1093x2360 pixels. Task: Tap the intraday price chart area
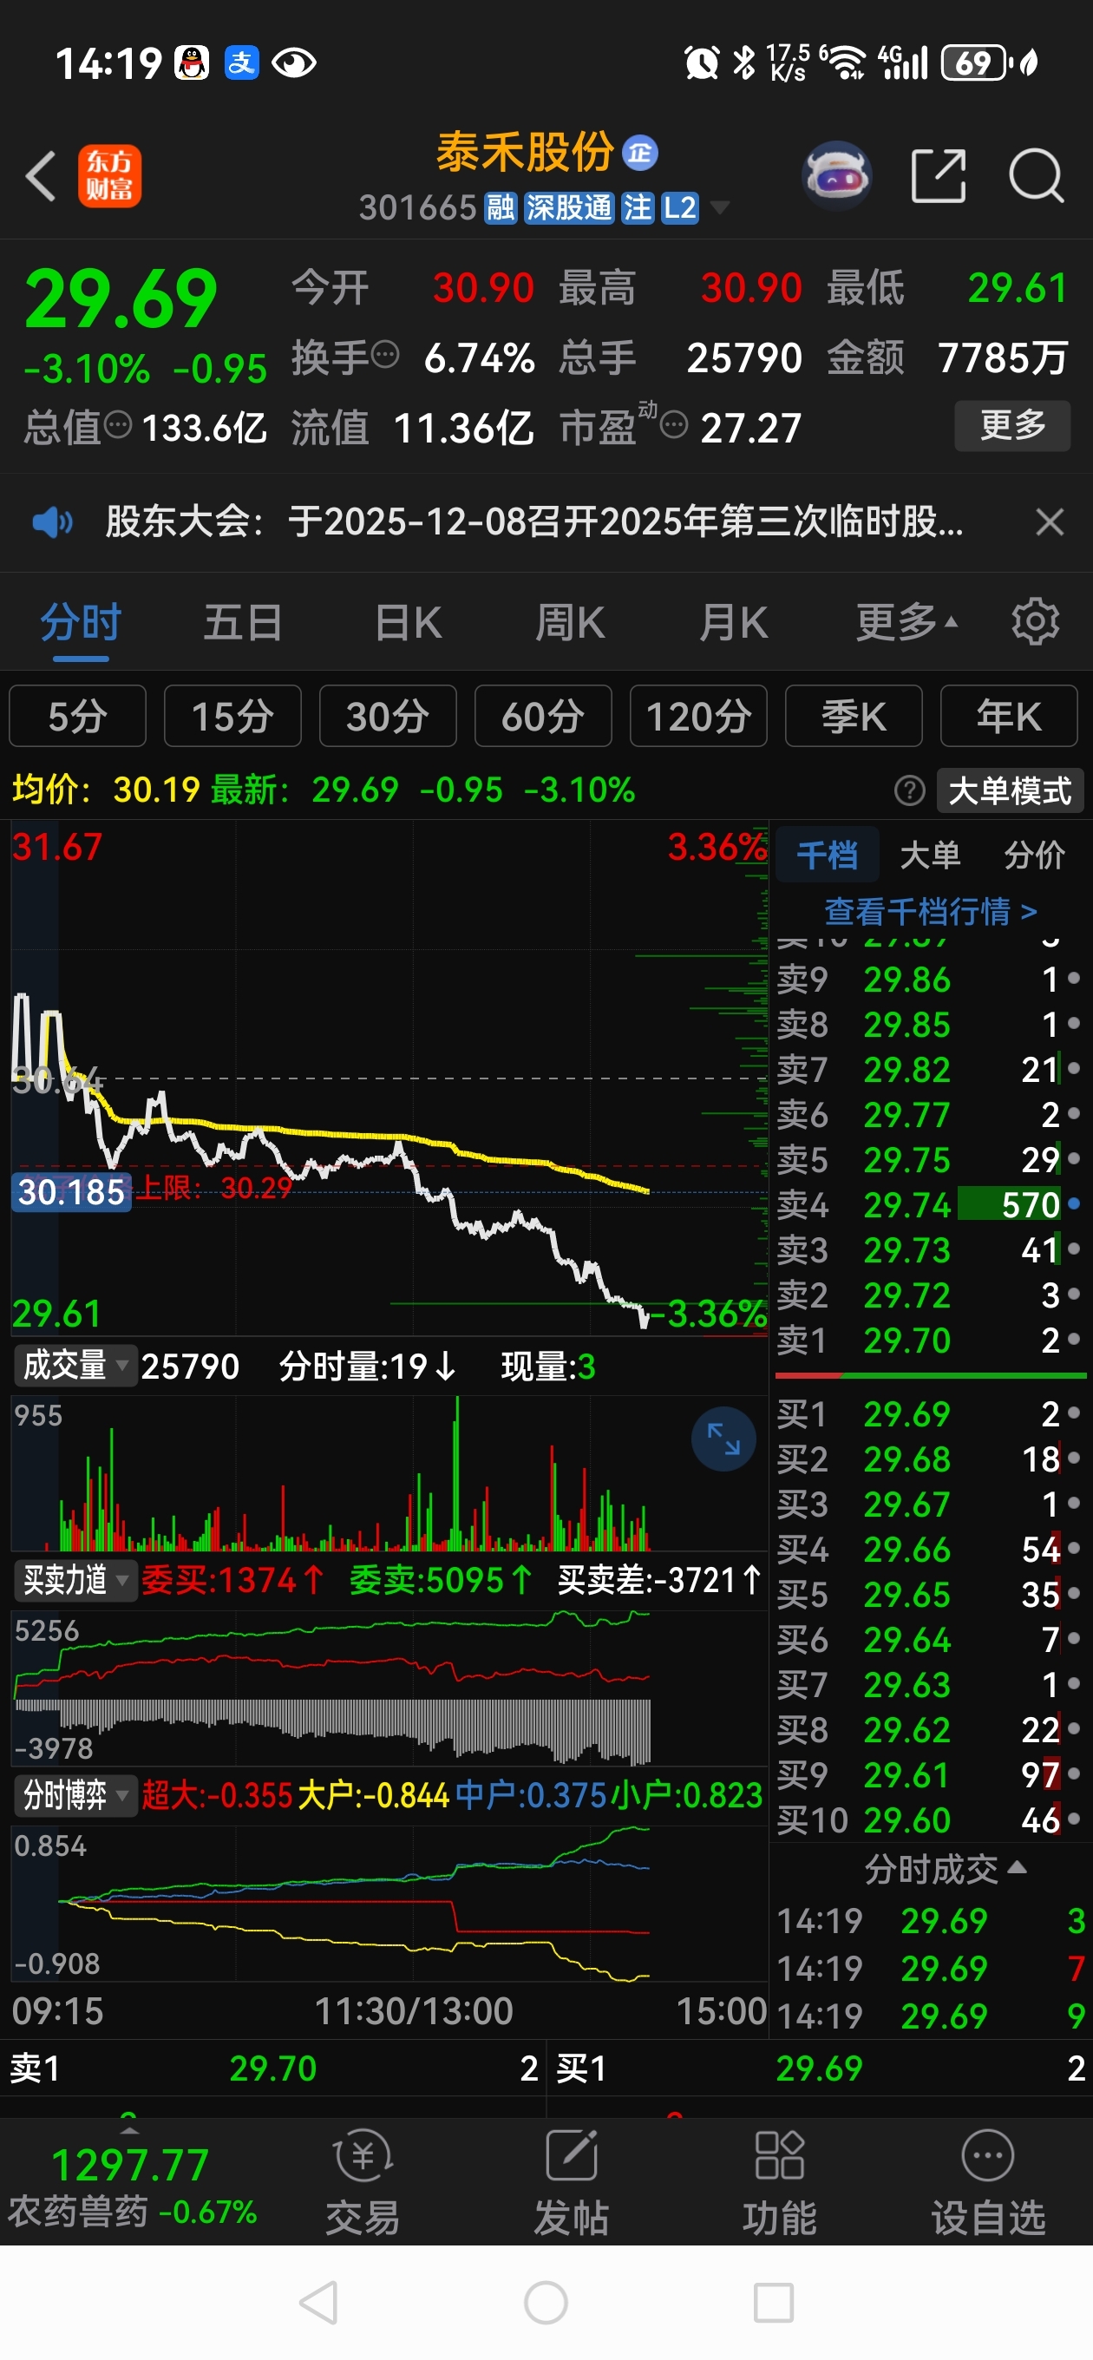[x=389, y=1078]
